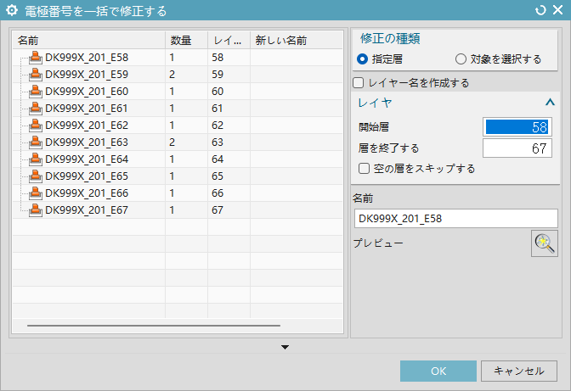Click the preview magnifier icon
Screen dimensions: 571x391
tap(544, 243)
